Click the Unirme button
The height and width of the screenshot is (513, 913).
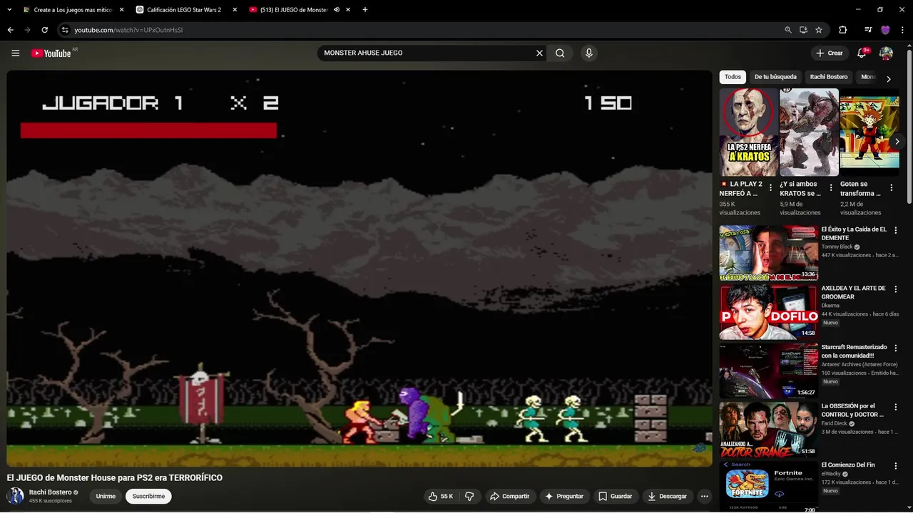click(106, 497)
